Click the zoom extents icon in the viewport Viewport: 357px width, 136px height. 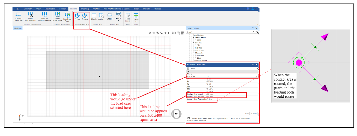pyautogui.click(x=173, y=33)
